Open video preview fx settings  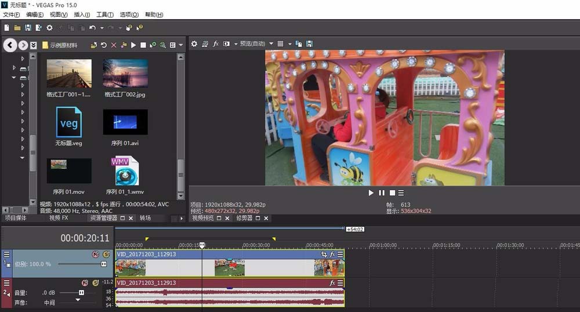216,44
